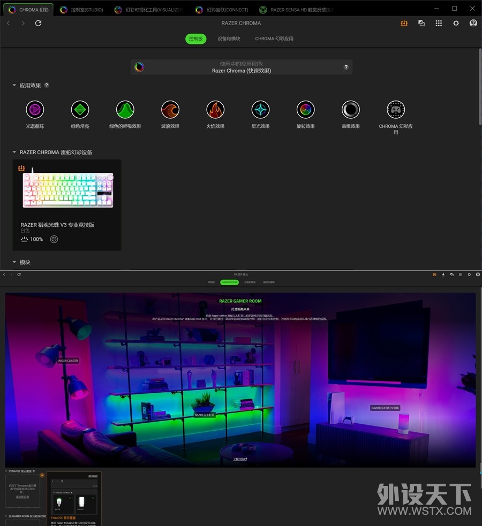Switch to the 控制室(STUDIO) tab
This screenshot has height=526, width=482.
point(81,10)
